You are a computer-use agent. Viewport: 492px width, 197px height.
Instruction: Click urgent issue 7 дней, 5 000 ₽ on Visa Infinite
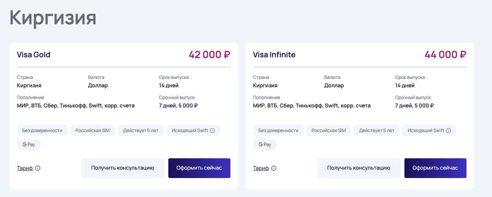414,106
